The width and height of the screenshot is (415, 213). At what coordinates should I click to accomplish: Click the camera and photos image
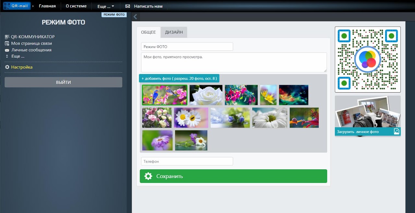point(368,111)
